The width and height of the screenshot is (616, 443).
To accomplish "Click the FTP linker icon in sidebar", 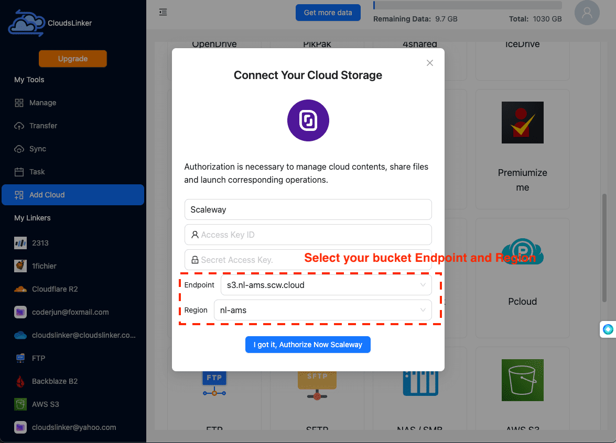I will coord(20,358).
